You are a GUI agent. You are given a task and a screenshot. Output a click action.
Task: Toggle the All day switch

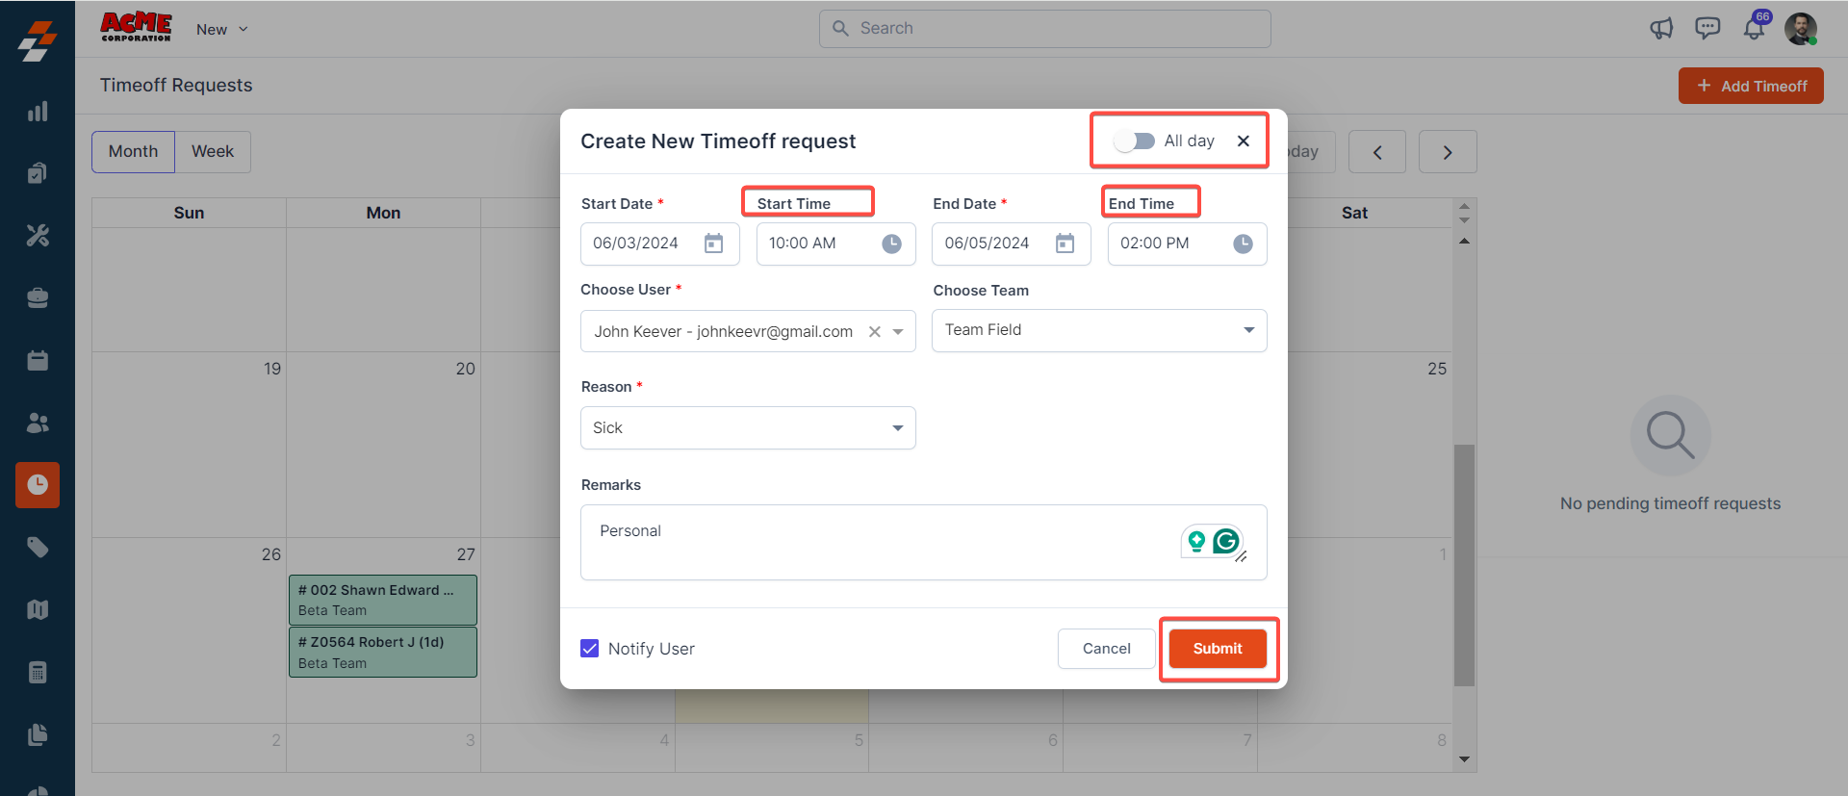[x=1135, y=141]
